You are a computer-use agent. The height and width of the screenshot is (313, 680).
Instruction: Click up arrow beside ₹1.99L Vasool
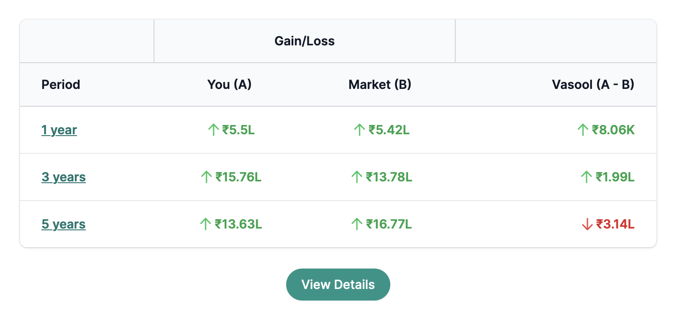[587, 177]
